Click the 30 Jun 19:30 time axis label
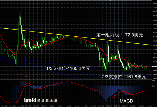 point(4,106)
